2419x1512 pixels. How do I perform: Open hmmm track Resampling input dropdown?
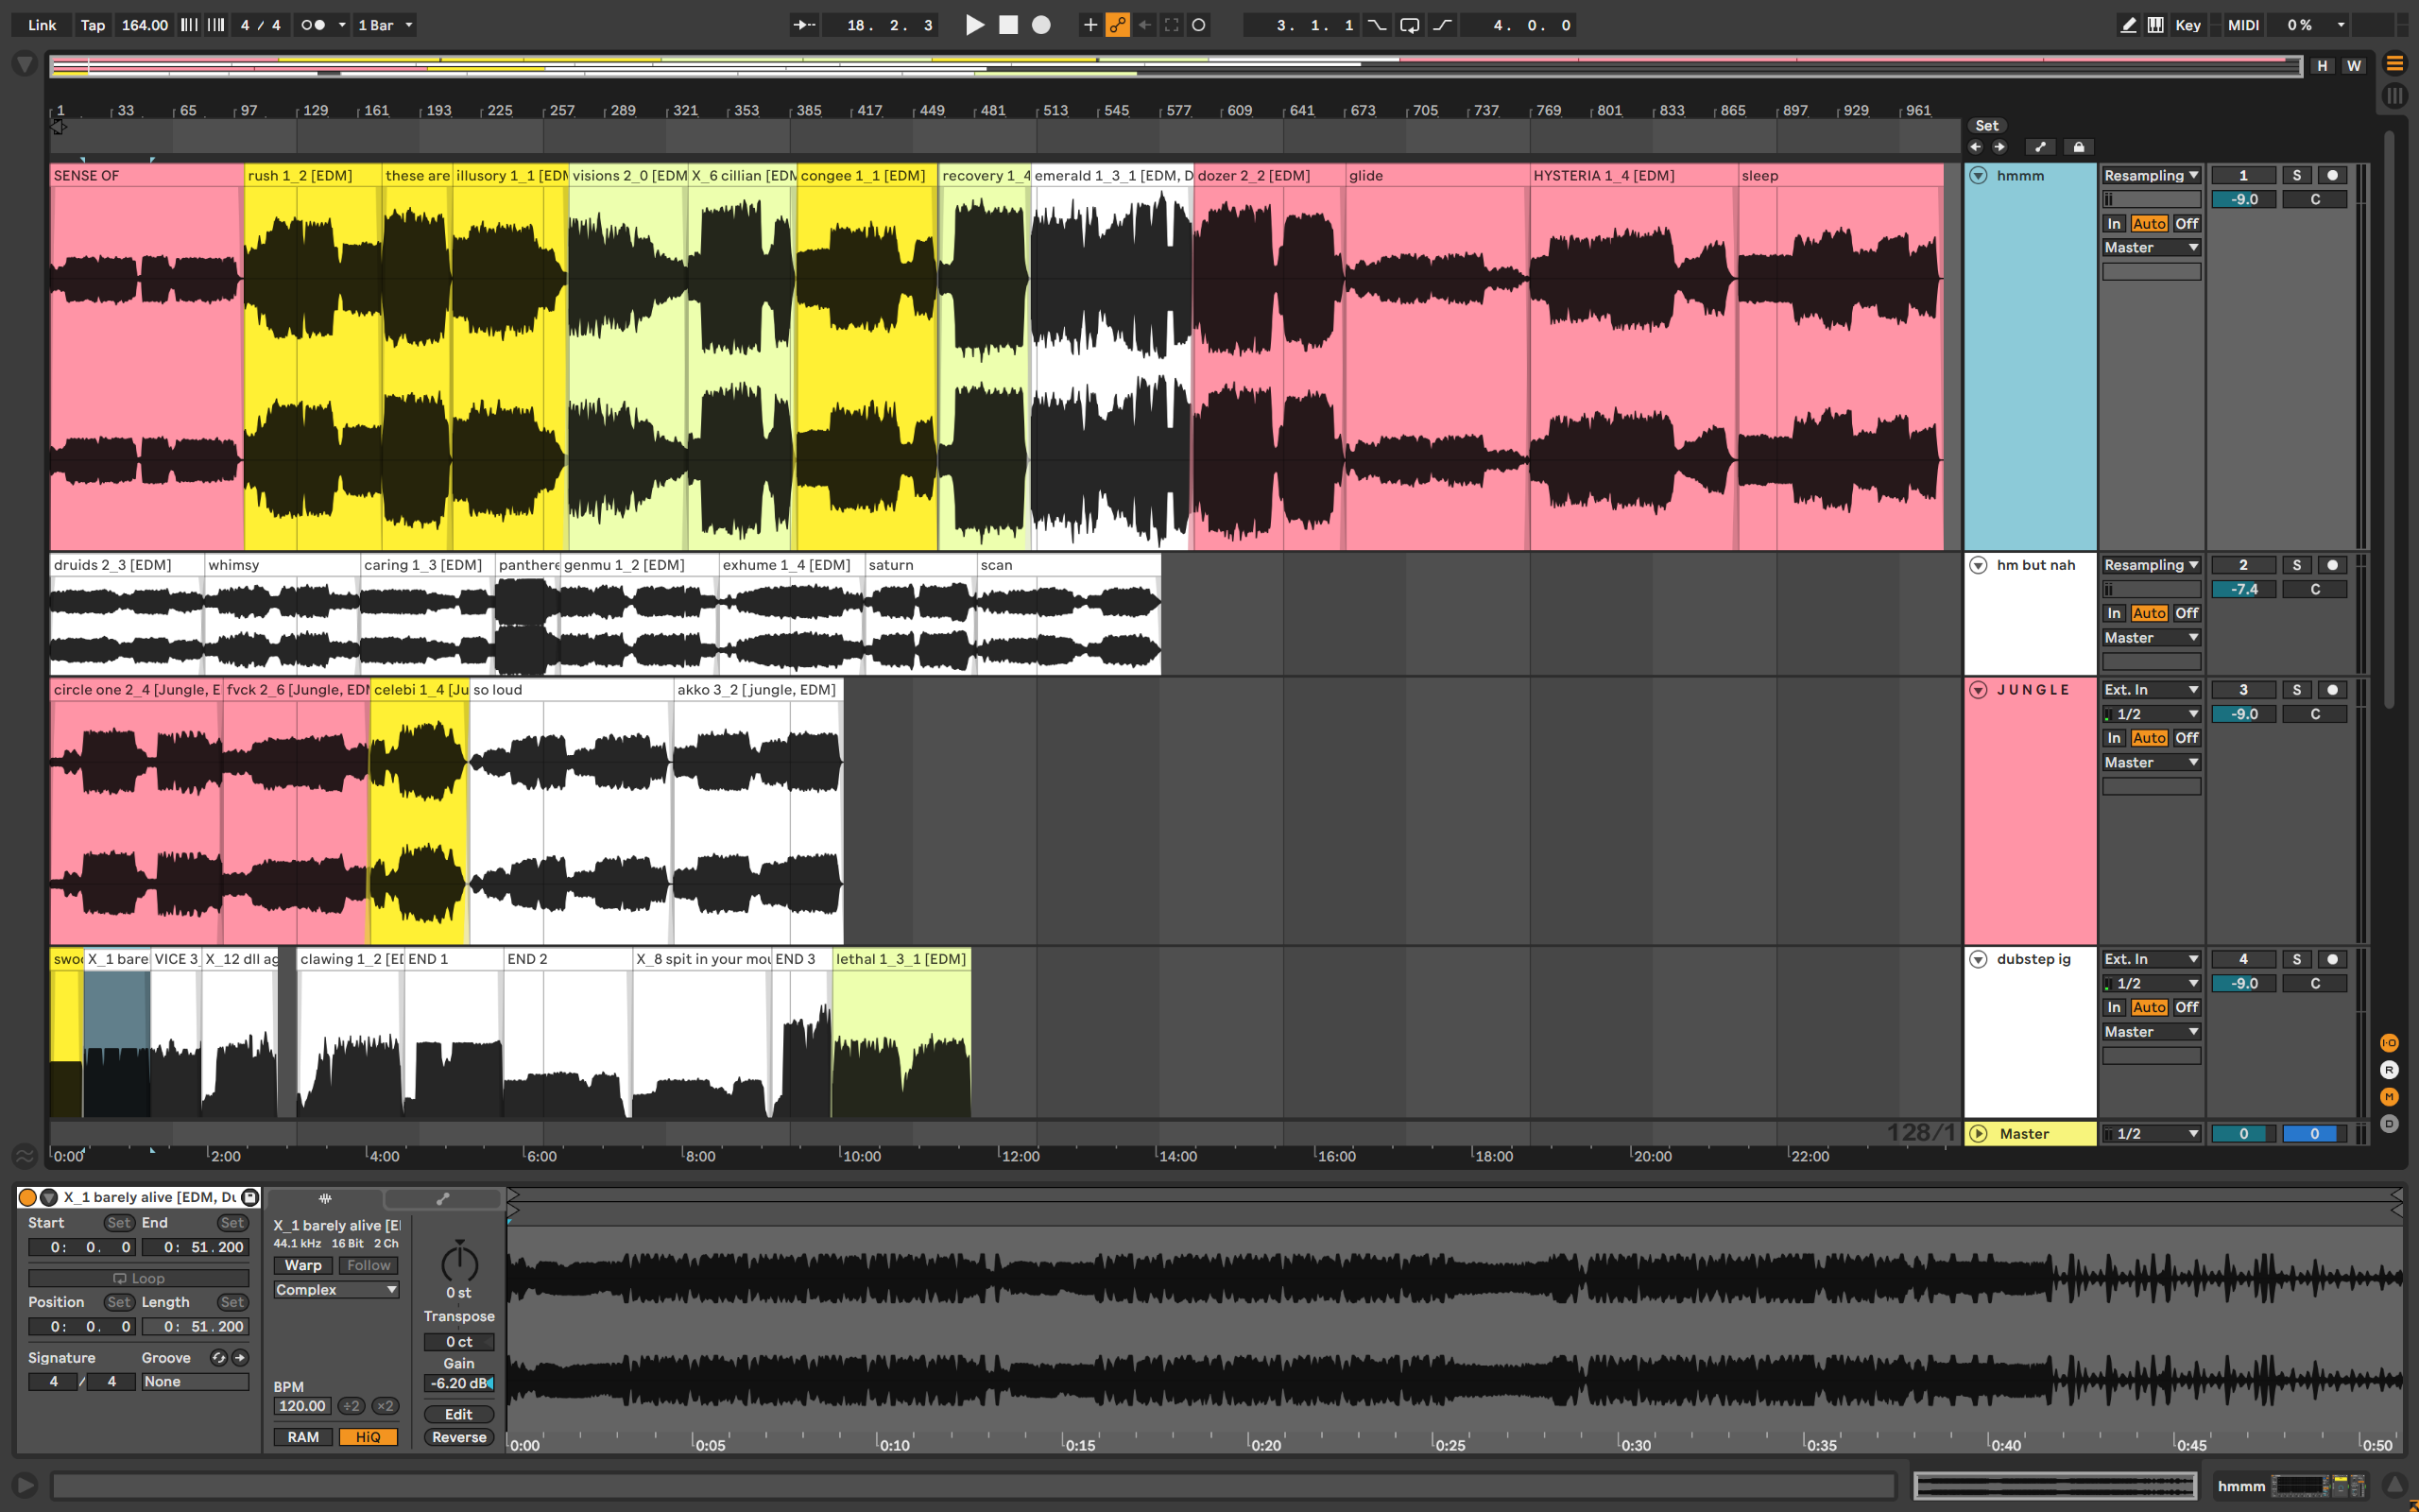2150,175
